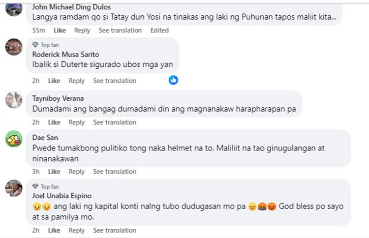
Task: Click the 55m timestamp on John Michael's comment
Action: [x=38, y=30]
